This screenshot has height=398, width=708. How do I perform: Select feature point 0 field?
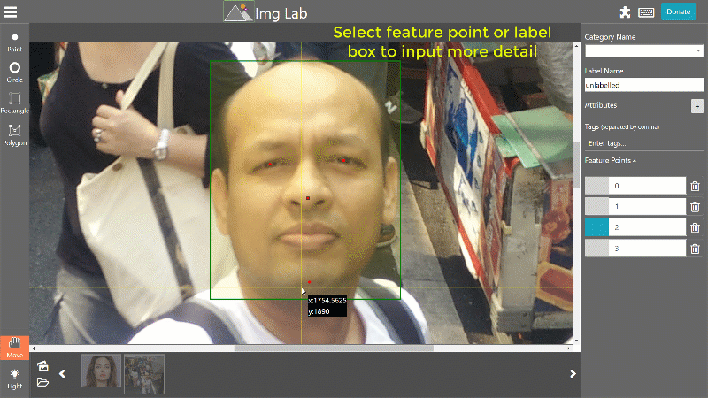pos(647,186)
